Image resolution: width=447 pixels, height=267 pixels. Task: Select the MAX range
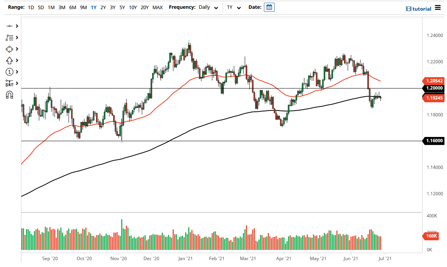coord(158,7)
